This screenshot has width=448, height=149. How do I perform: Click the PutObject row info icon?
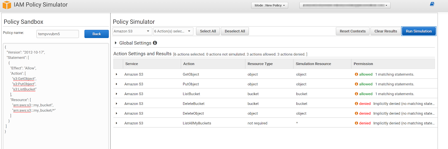(356, 84)
